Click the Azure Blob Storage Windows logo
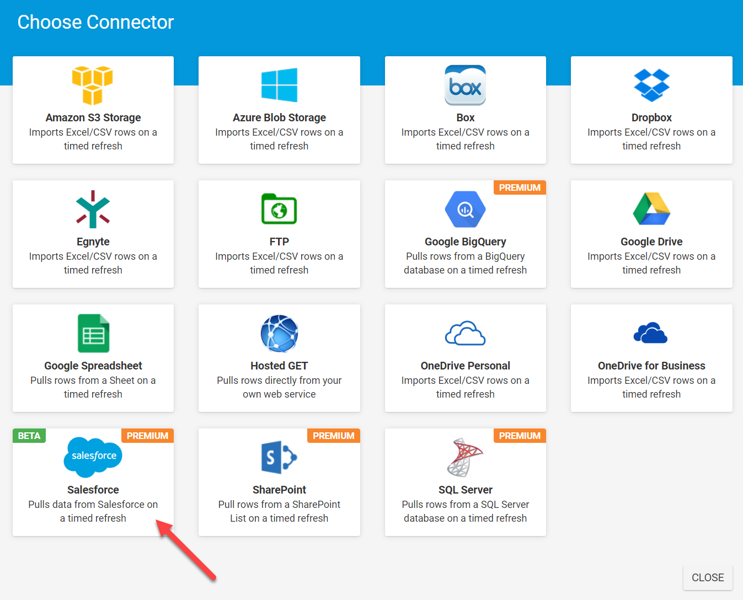 point(279,85)
